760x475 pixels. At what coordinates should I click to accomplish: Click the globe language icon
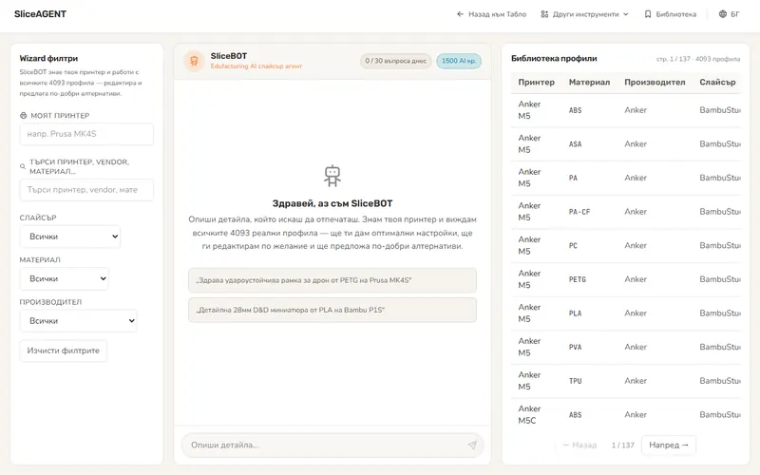[723, 14]
